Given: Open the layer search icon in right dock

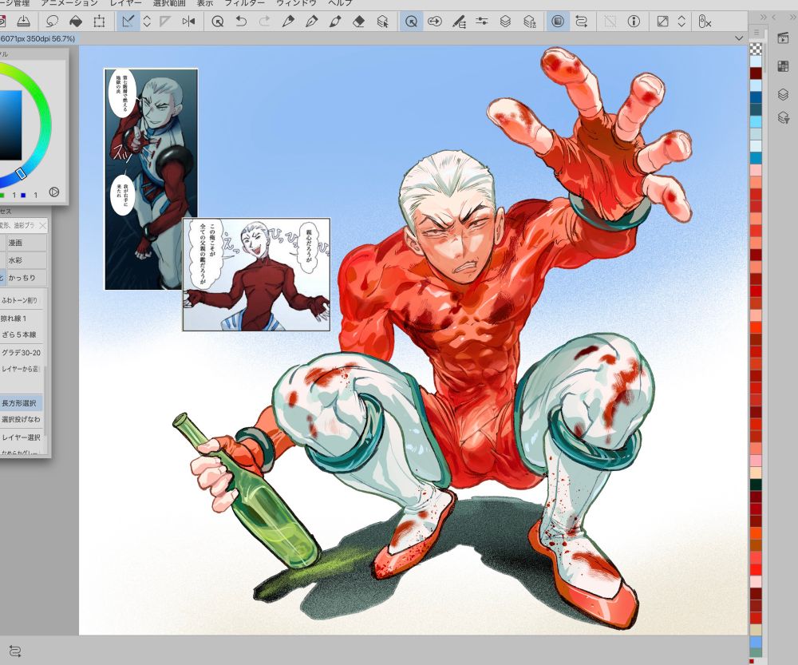Looking at the screenshot, I should [783, 118].
